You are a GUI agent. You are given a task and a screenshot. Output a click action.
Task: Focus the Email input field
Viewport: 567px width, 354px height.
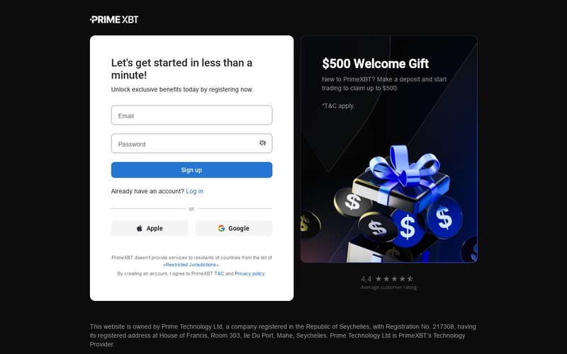pos(191,115)
